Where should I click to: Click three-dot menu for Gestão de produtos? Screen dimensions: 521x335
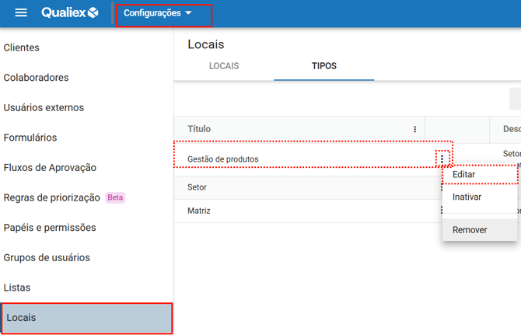(x=442, y=159)
